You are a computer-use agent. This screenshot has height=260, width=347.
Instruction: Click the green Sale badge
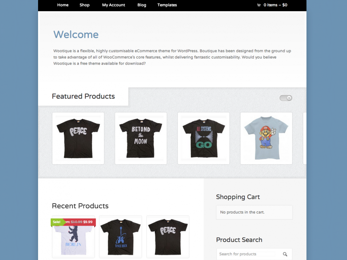point(57,222)
